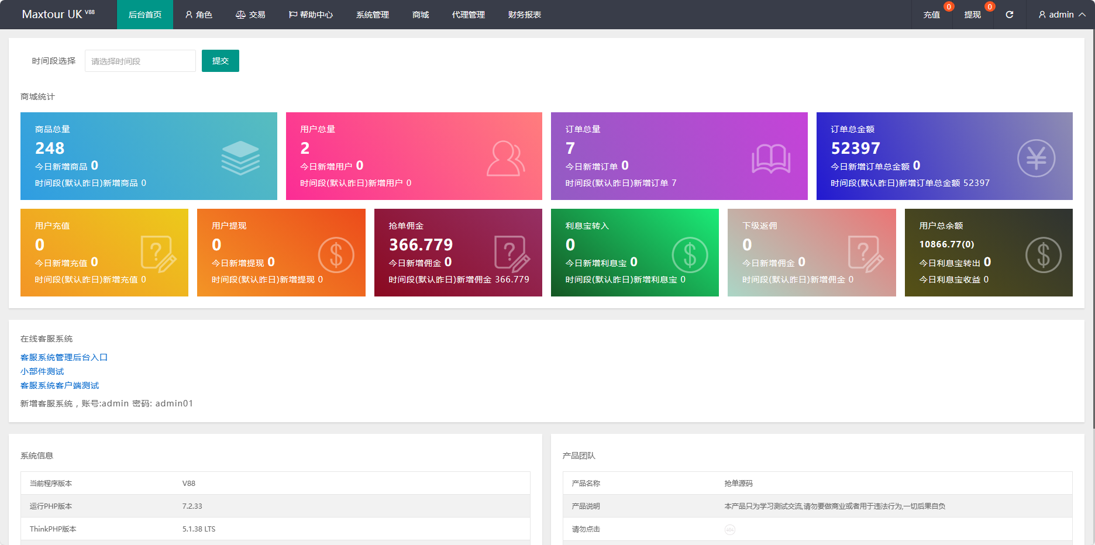Click the 提现 notification badge

click(990, 6)
